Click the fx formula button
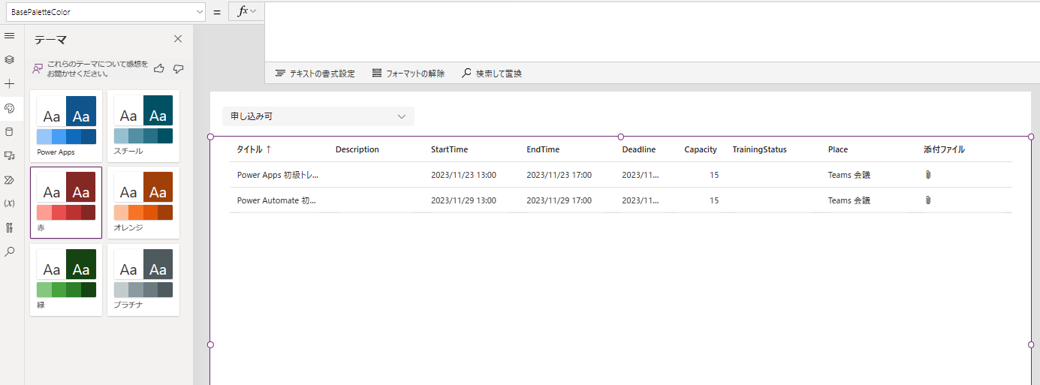The image size is (1040, 385). pyautogui.click(x=246, y=11)
